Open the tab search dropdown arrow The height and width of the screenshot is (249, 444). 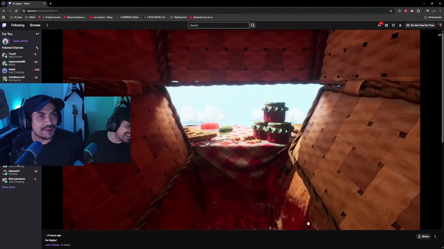coord(3,3)
